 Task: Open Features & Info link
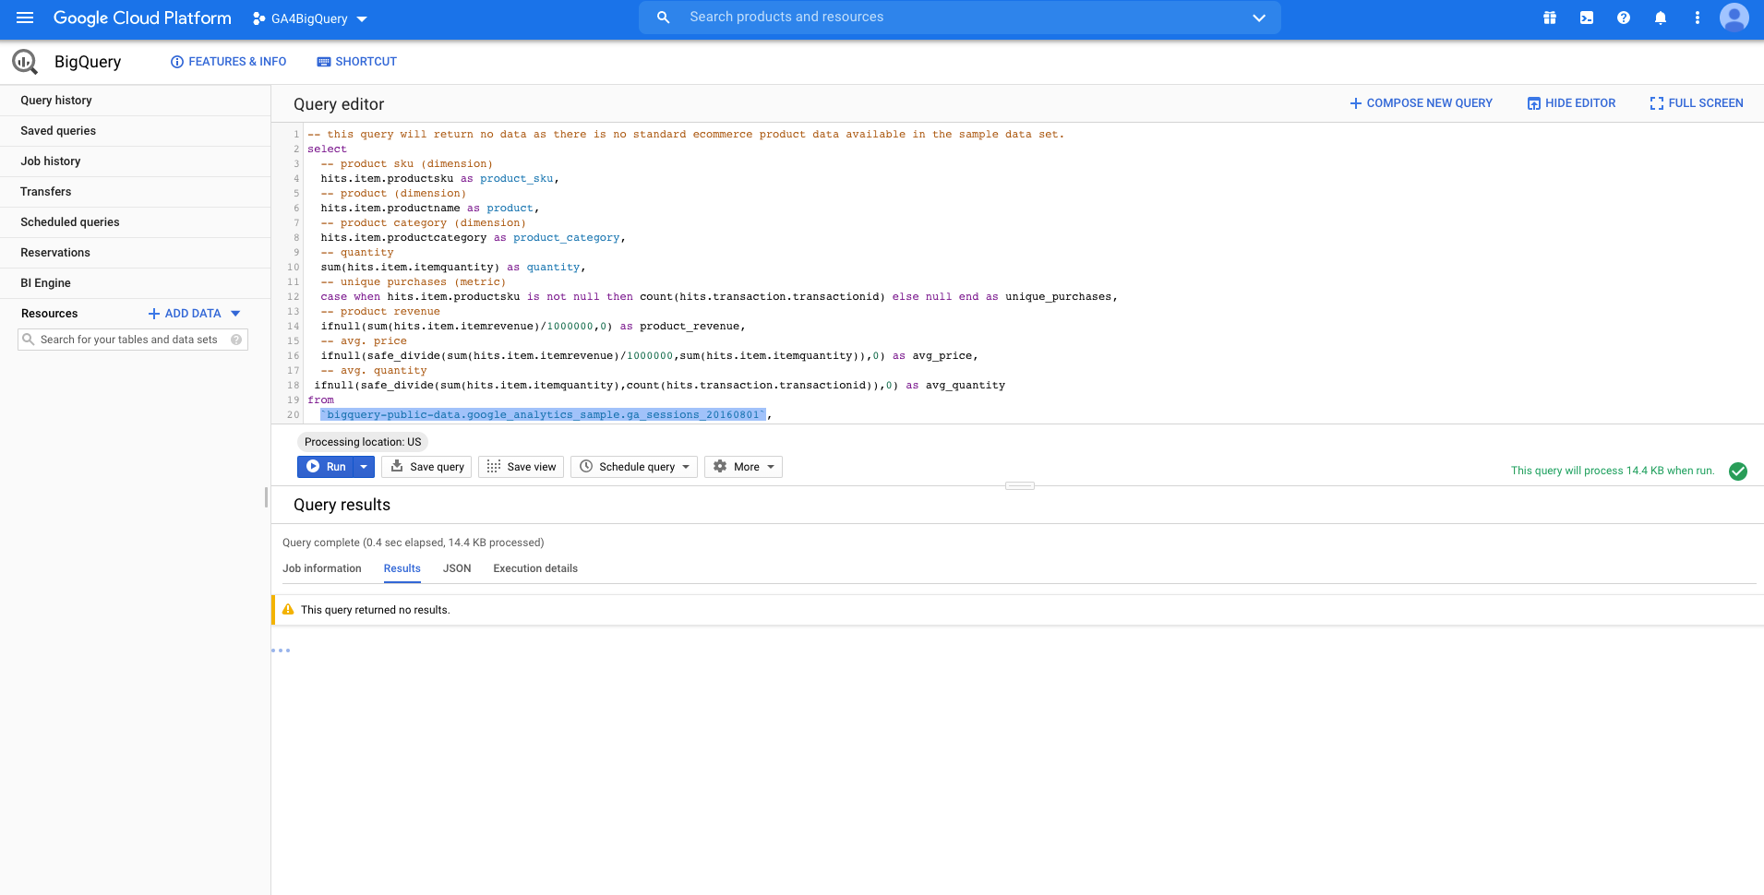tap(228, 62)
